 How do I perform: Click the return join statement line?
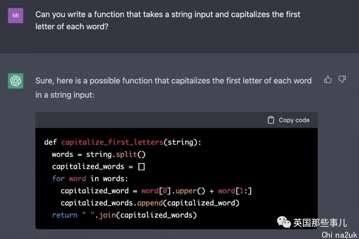pos(124,215)
